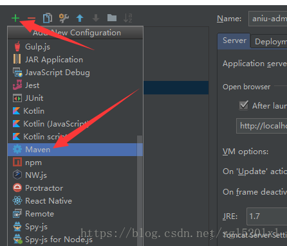This screenshot has height=246, width=287.
Task: Click the Protractor label
Action: pyautogui.click(x=44, y=188)
